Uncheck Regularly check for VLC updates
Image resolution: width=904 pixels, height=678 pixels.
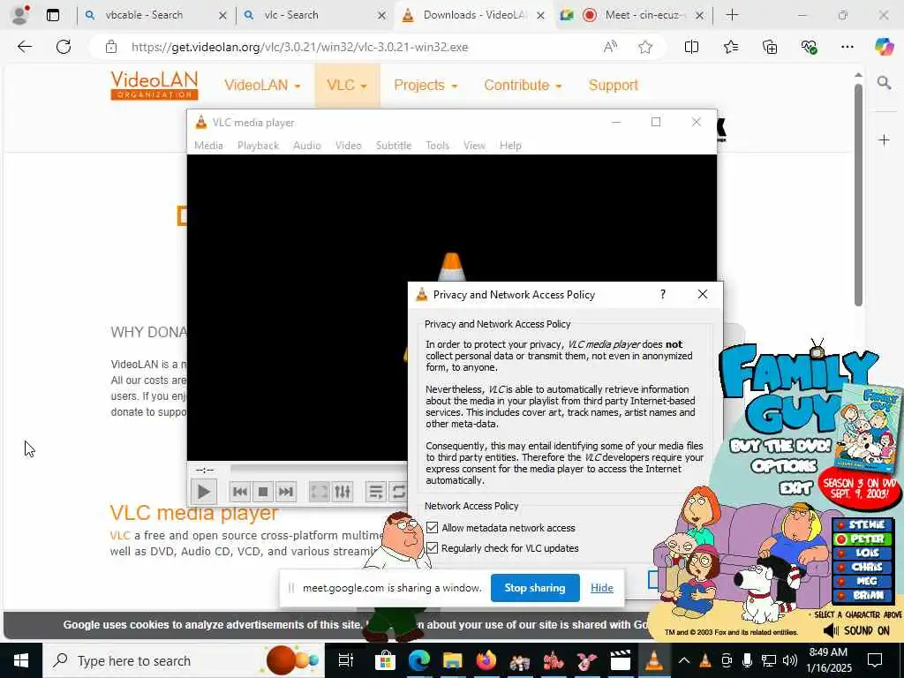[432, 547]
